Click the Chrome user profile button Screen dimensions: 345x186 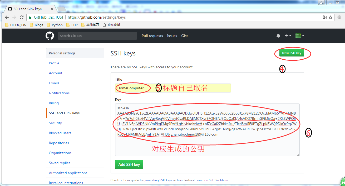[x=321, y=2]
